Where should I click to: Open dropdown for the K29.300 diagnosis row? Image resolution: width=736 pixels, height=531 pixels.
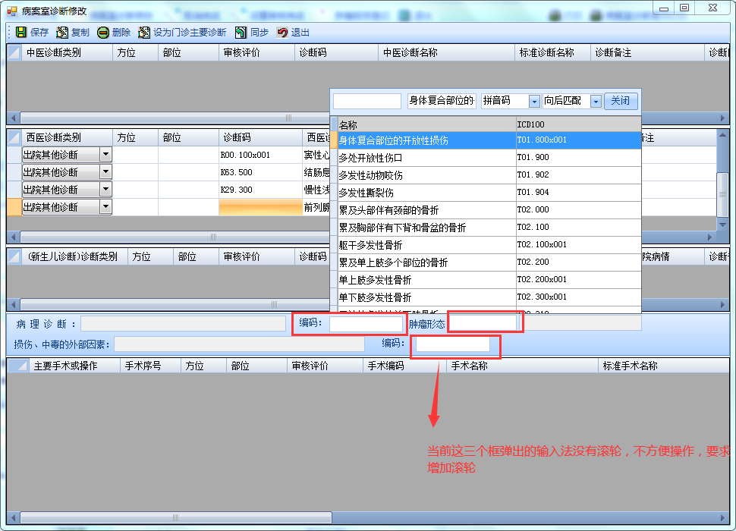[x=105, y=189]
